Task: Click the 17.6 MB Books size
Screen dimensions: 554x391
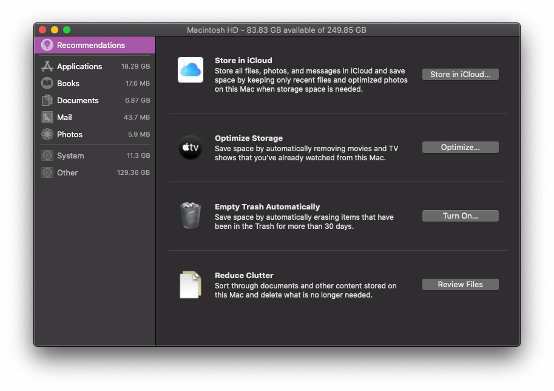Action: (x=138, y=83)
